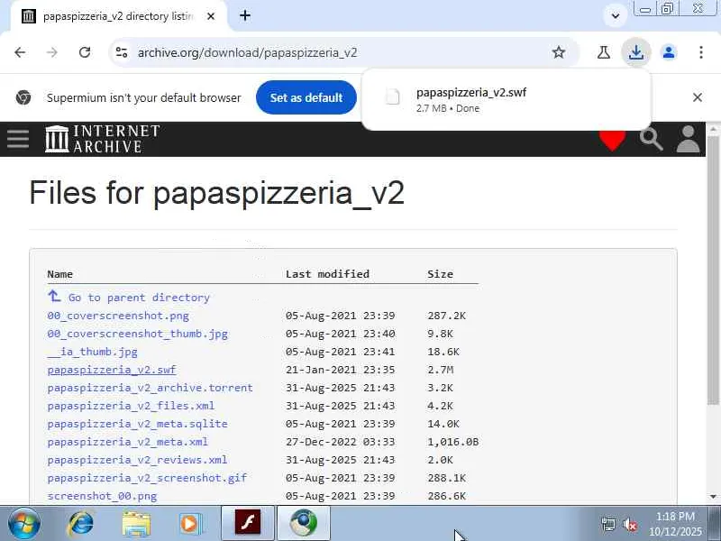
Task: Open the Internet Archive search icon
Action: (x=651, y=140)
